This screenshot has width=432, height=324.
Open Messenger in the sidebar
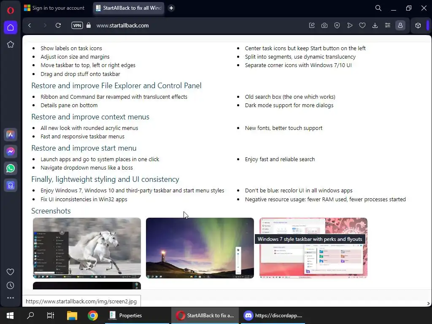(11, 151)
